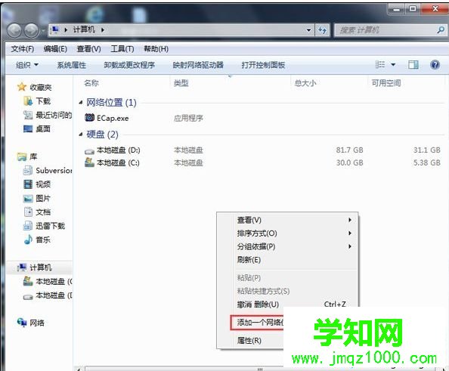This screenshot has width=449, height=371.
Task: Click the 本地磁盘 (C:) drive icon in list
Action: [90, 162]
